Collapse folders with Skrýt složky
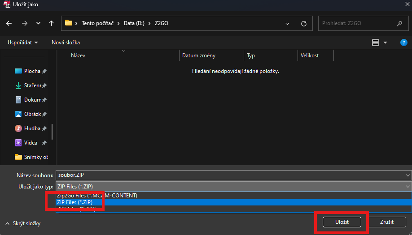The width and height of the screenshot is (412, 235). tap(22, 223)
